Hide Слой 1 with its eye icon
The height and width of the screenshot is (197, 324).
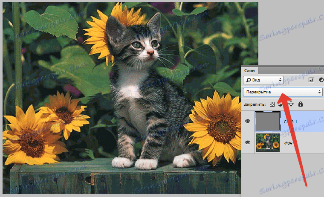248,121
